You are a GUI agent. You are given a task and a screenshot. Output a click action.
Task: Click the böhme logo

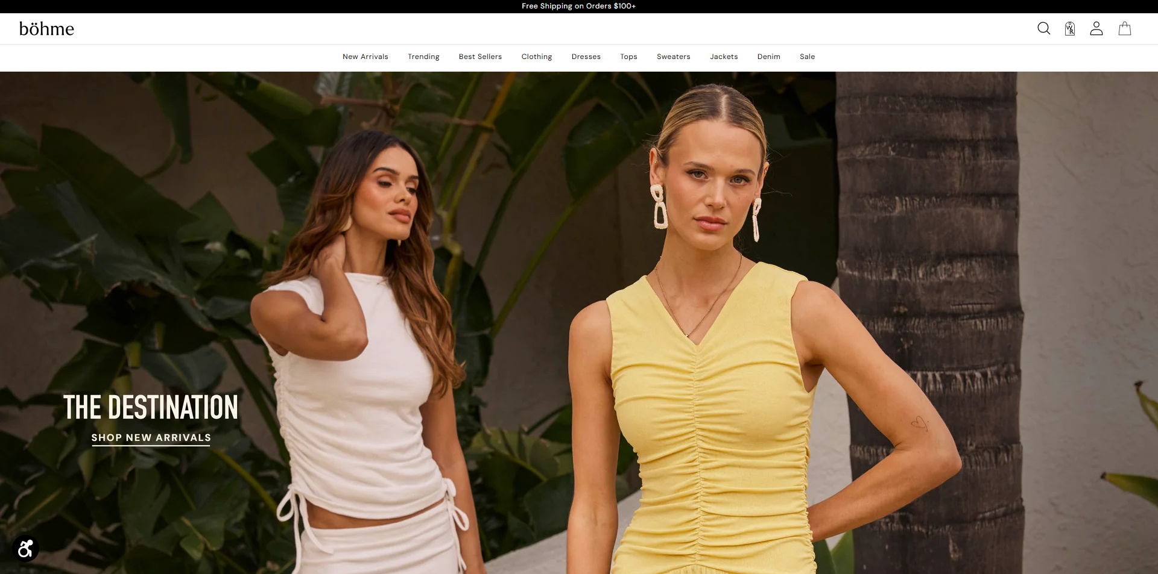click(47, 28)
